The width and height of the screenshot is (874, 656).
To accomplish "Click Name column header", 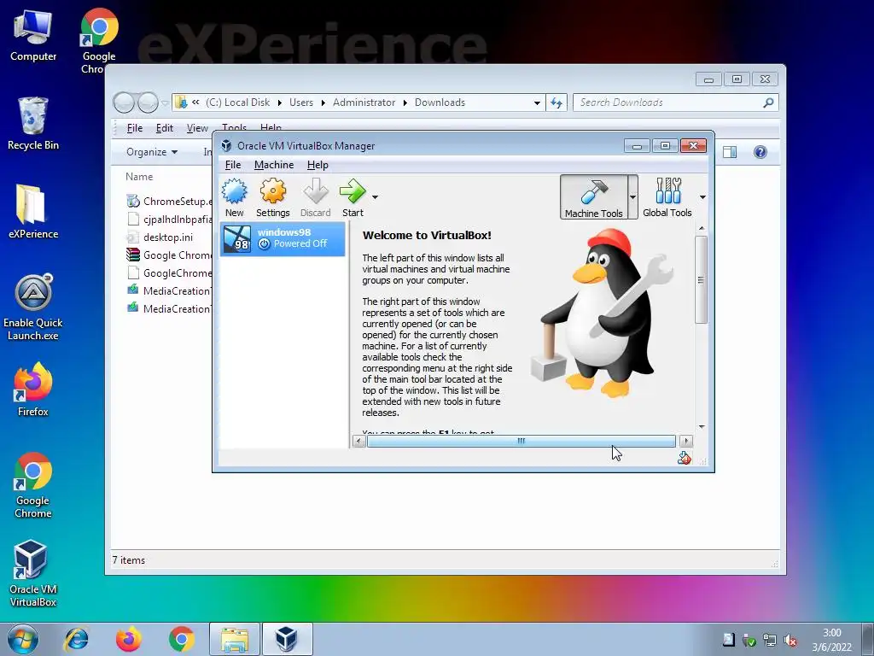I will (139, 177).
